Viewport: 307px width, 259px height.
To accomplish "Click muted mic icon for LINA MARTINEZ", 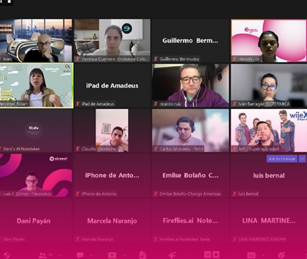I will (x=234, y=239).
